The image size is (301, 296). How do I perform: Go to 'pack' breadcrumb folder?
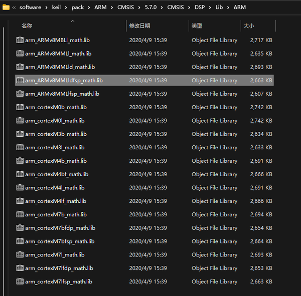pyautogui.click(x=78, y=8)
